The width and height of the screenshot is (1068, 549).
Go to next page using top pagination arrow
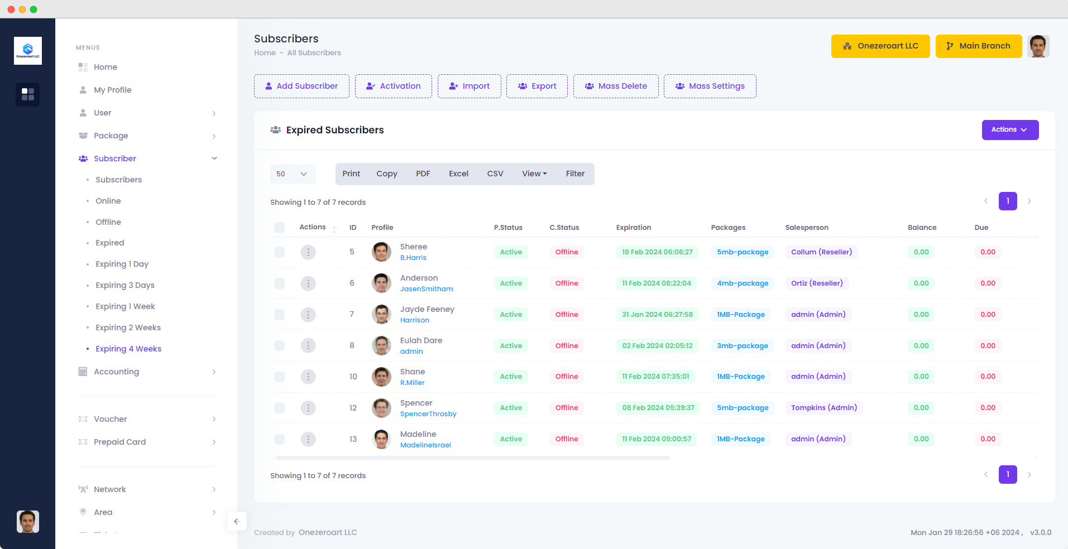(x=1029, y=201)
